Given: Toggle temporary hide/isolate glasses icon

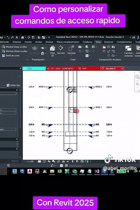Looking at the screenshot, I should pyautogui.click(x=68, y=161).
